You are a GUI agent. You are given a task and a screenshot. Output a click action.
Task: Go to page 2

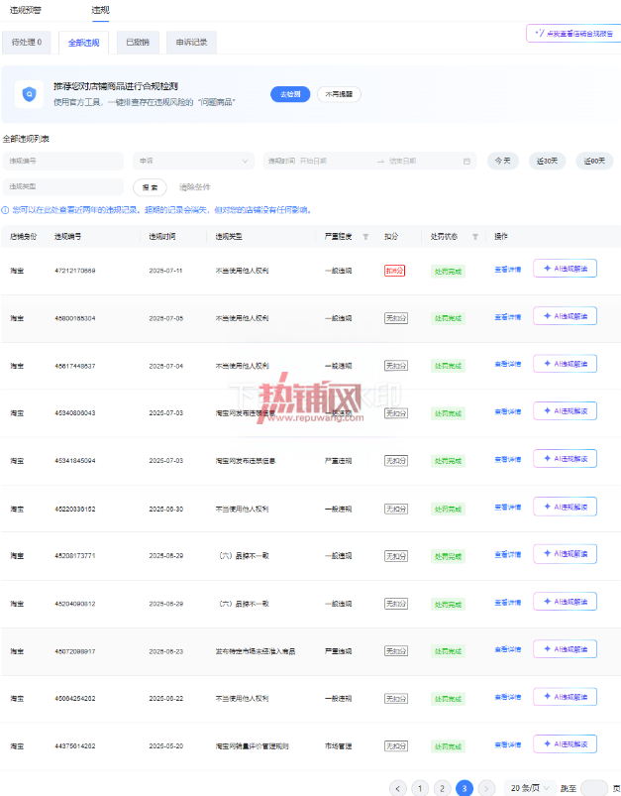pos(442,788)
